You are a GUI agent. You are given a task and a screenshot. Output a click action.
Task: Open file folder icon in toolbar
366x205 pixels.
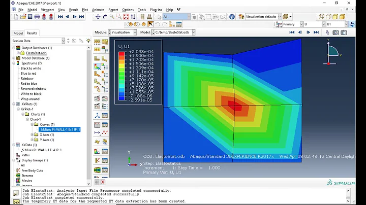[x=23, y=17]
